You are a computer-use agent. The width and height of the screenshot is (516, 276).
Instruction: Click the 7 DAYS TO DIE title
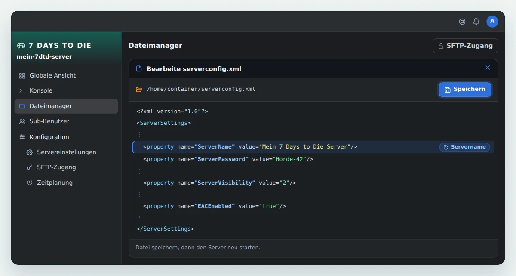pos(60,46)
